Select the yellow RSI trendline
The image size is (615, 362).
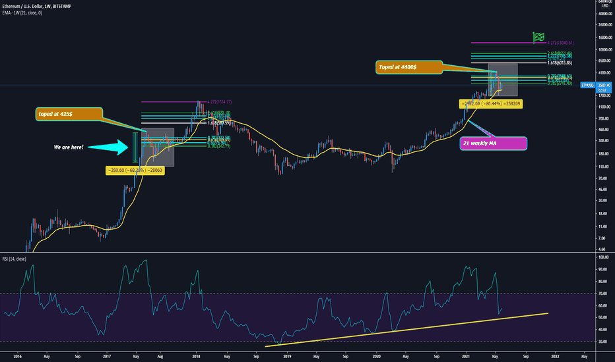(406, 330)
